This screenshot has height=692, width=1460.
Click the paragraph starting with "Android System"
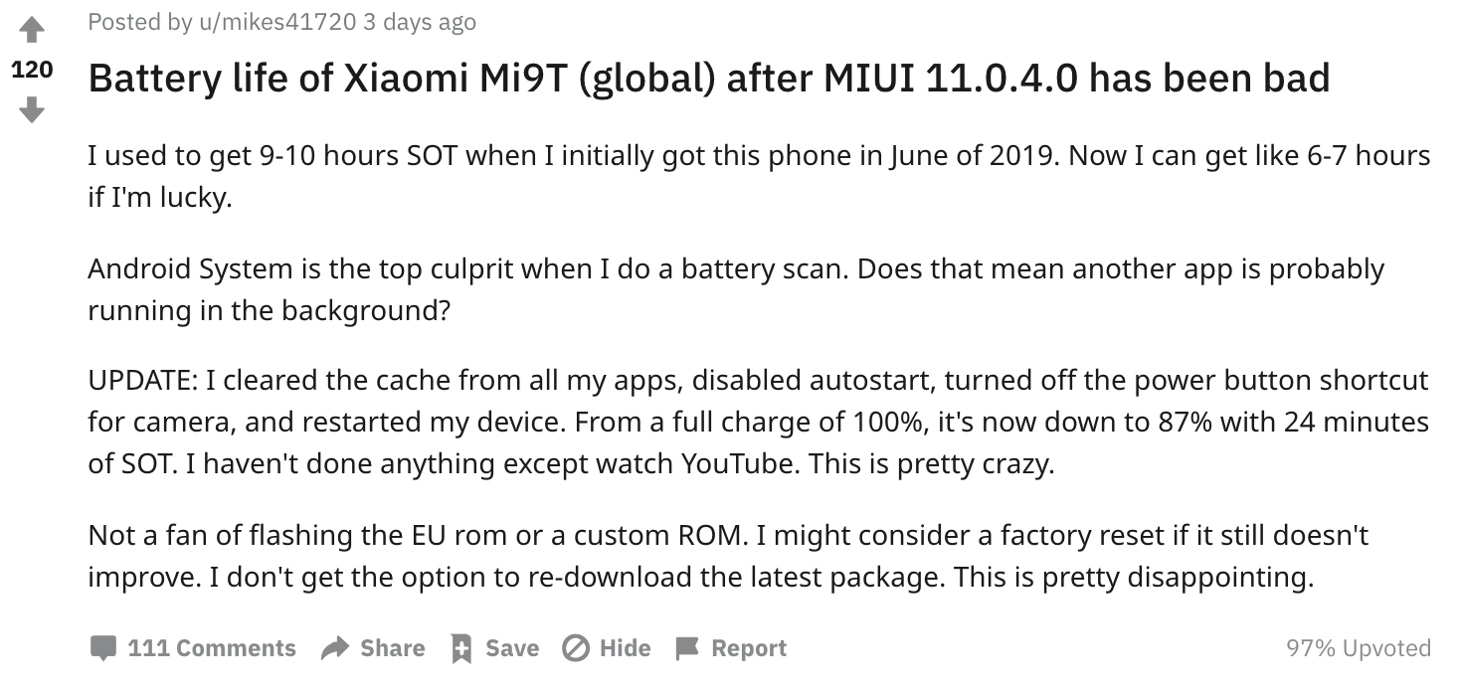point(736,289)
